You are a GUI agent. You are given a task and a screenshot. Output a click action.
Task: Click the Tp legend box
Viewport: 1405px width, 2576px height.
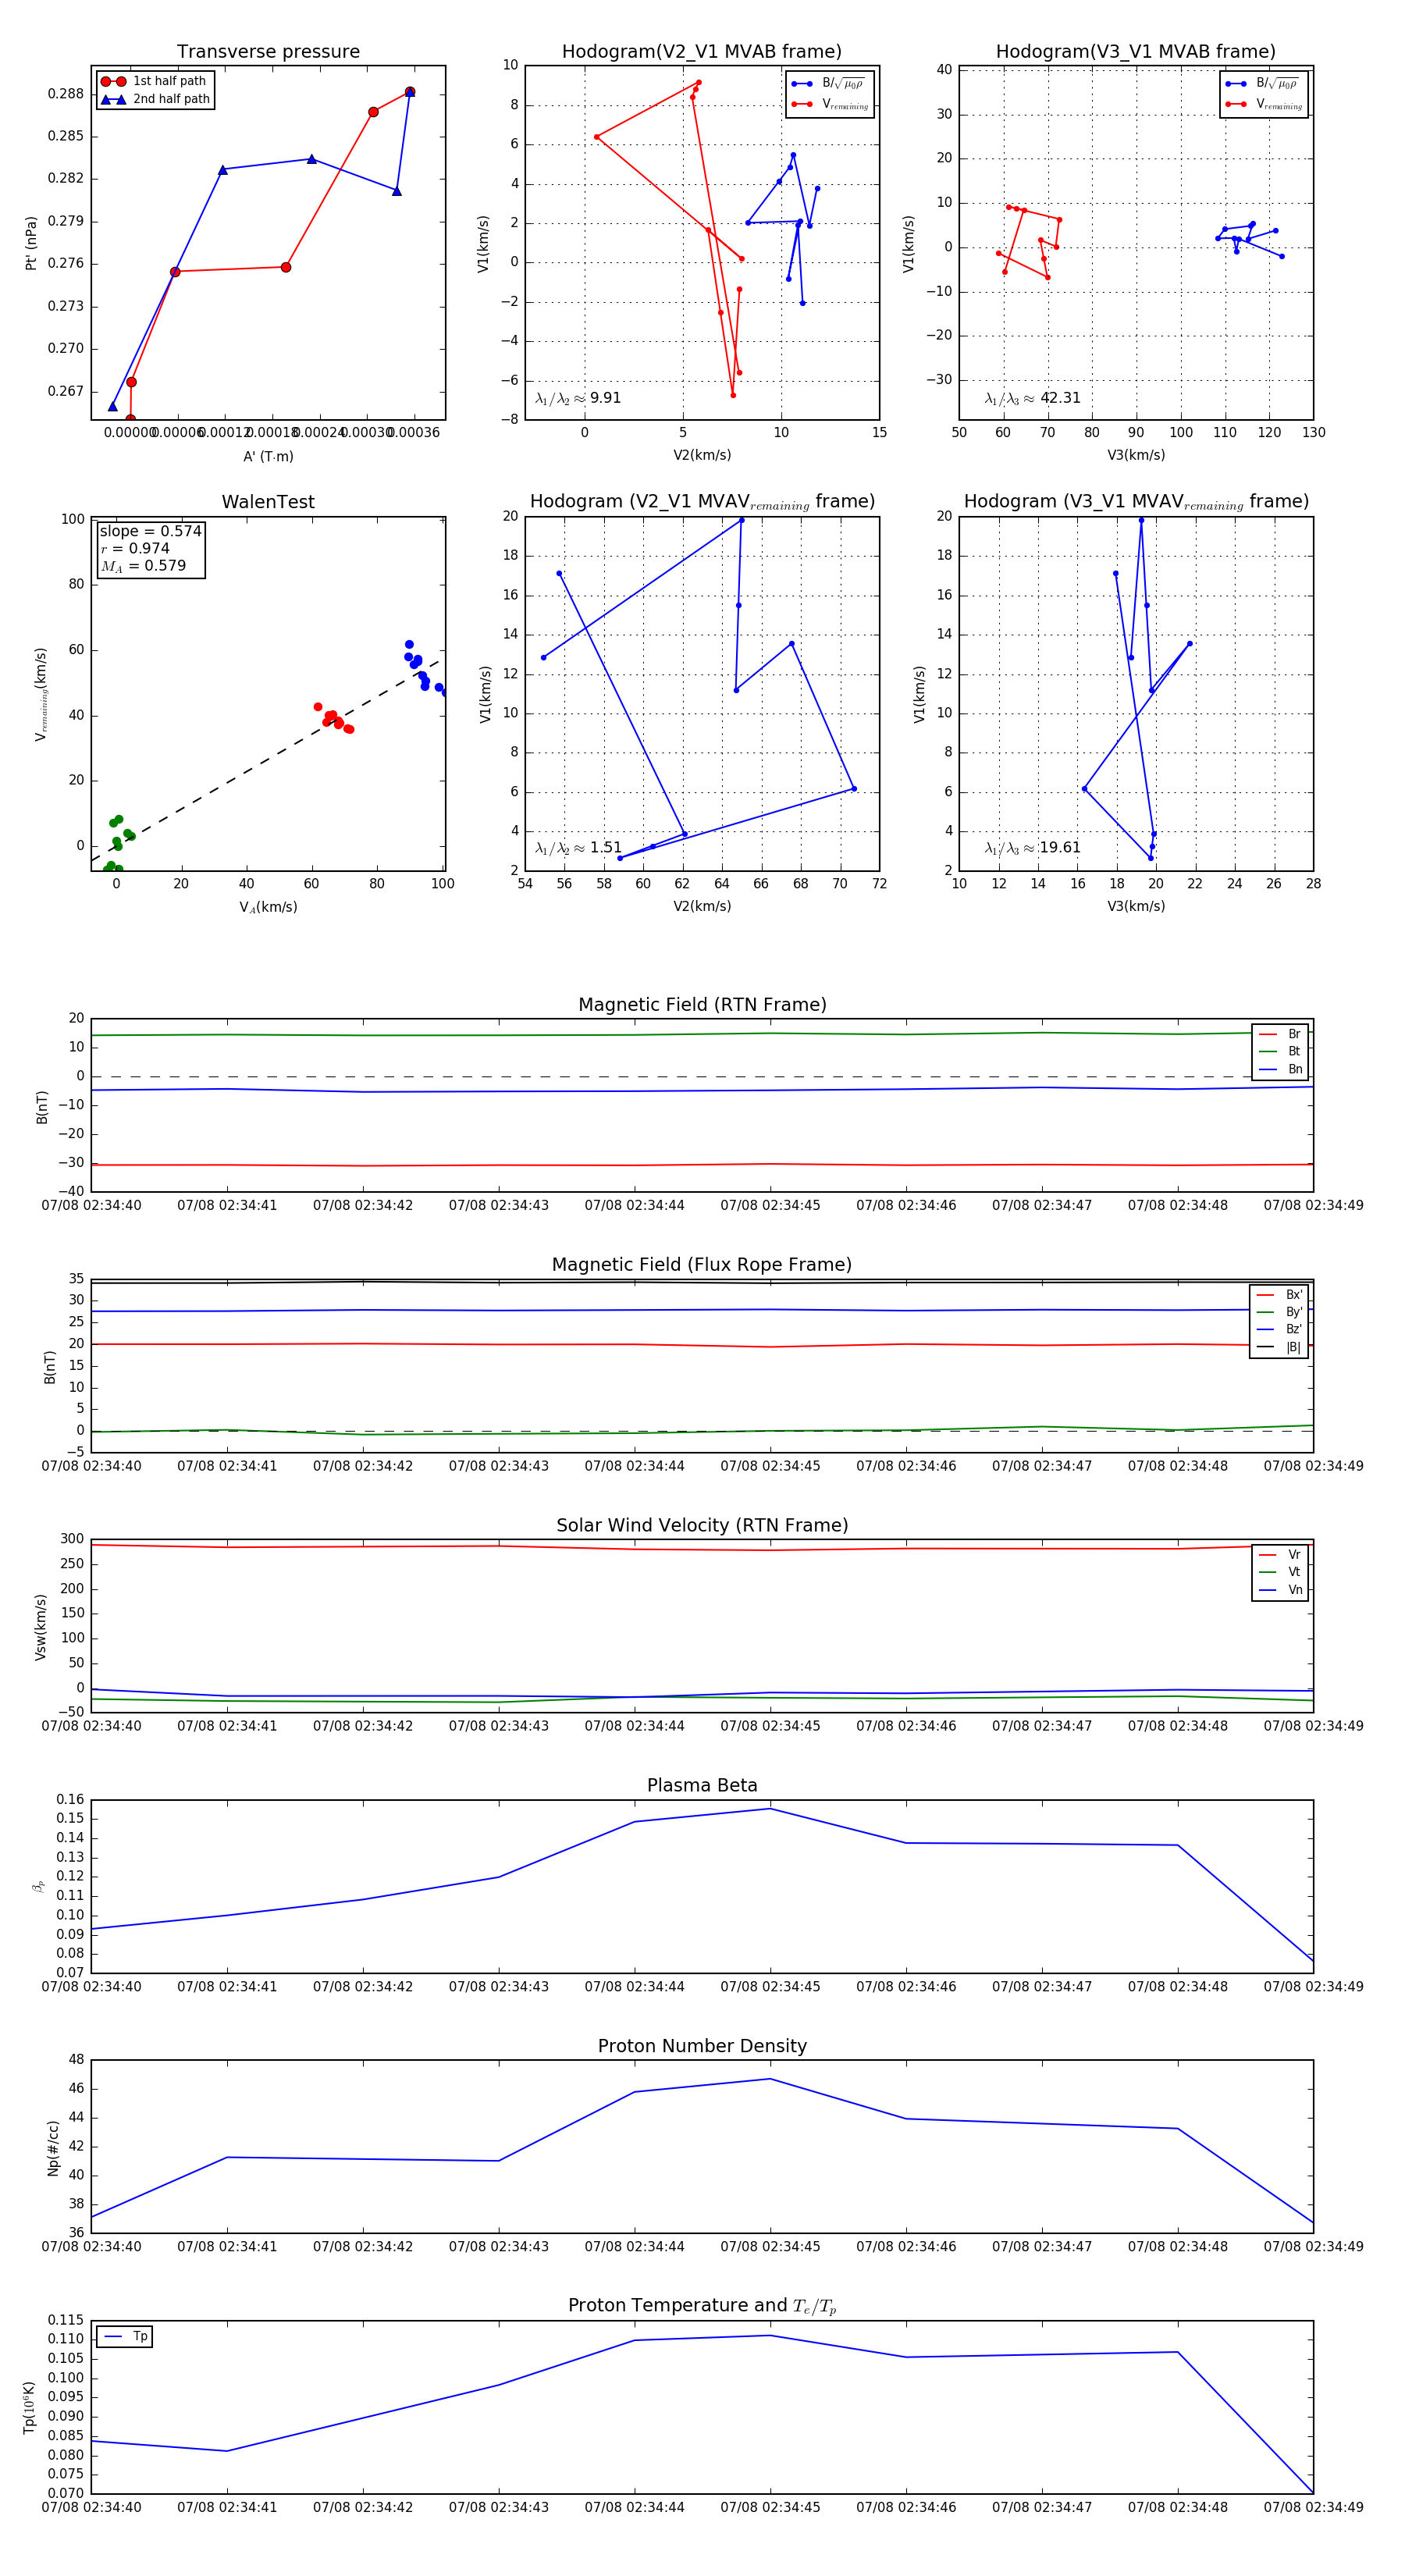click(124, 2336)
